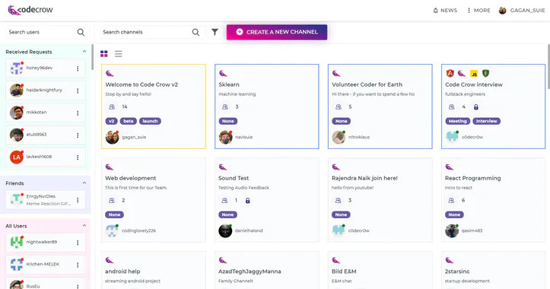Click members icon on Sklearn card
Image resolution: width=550 pixels, height=289 pixels.
tap(225, 106)
